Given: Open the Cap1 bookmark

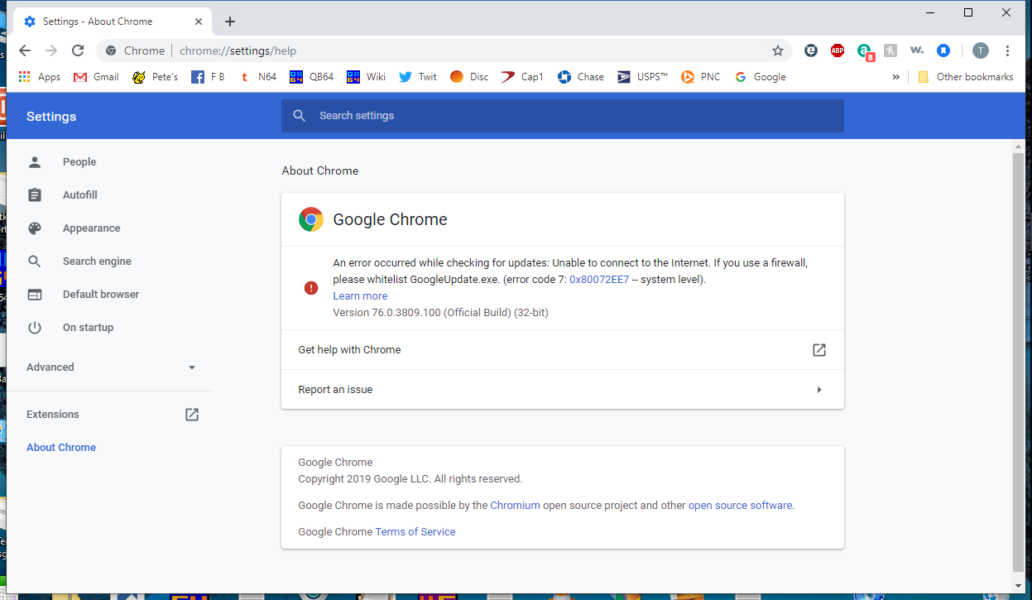Looking at the screenshot, I should [522, 77].
